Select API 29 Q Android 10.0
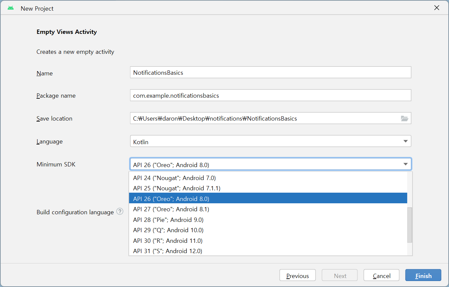Screen dimensions: 449x287 (x=268, y=230)
